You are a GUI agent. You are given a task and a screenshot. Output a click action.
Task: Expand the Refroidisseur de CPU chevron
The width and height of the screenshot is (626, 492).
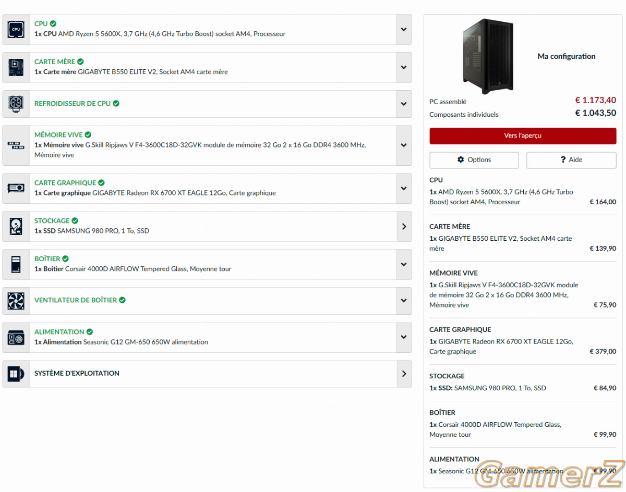pos(404,104)
